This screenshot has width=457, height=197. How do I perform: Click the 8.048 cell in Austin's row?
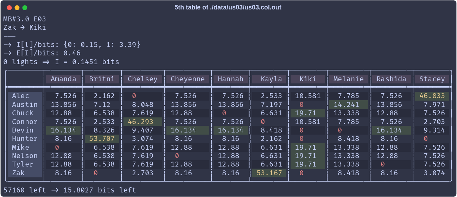[143, 104]
